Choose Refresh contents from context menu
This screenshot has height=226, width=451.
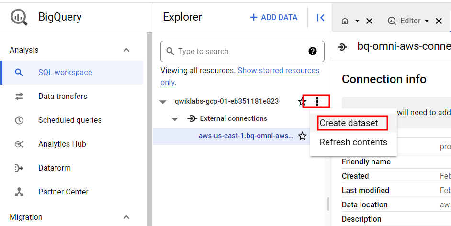[353, 142]
